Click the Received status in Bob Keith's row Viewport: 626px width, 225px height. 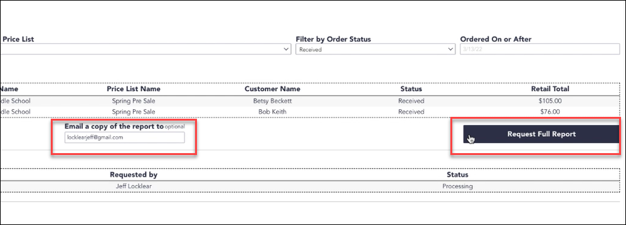[x=411, y=112]
